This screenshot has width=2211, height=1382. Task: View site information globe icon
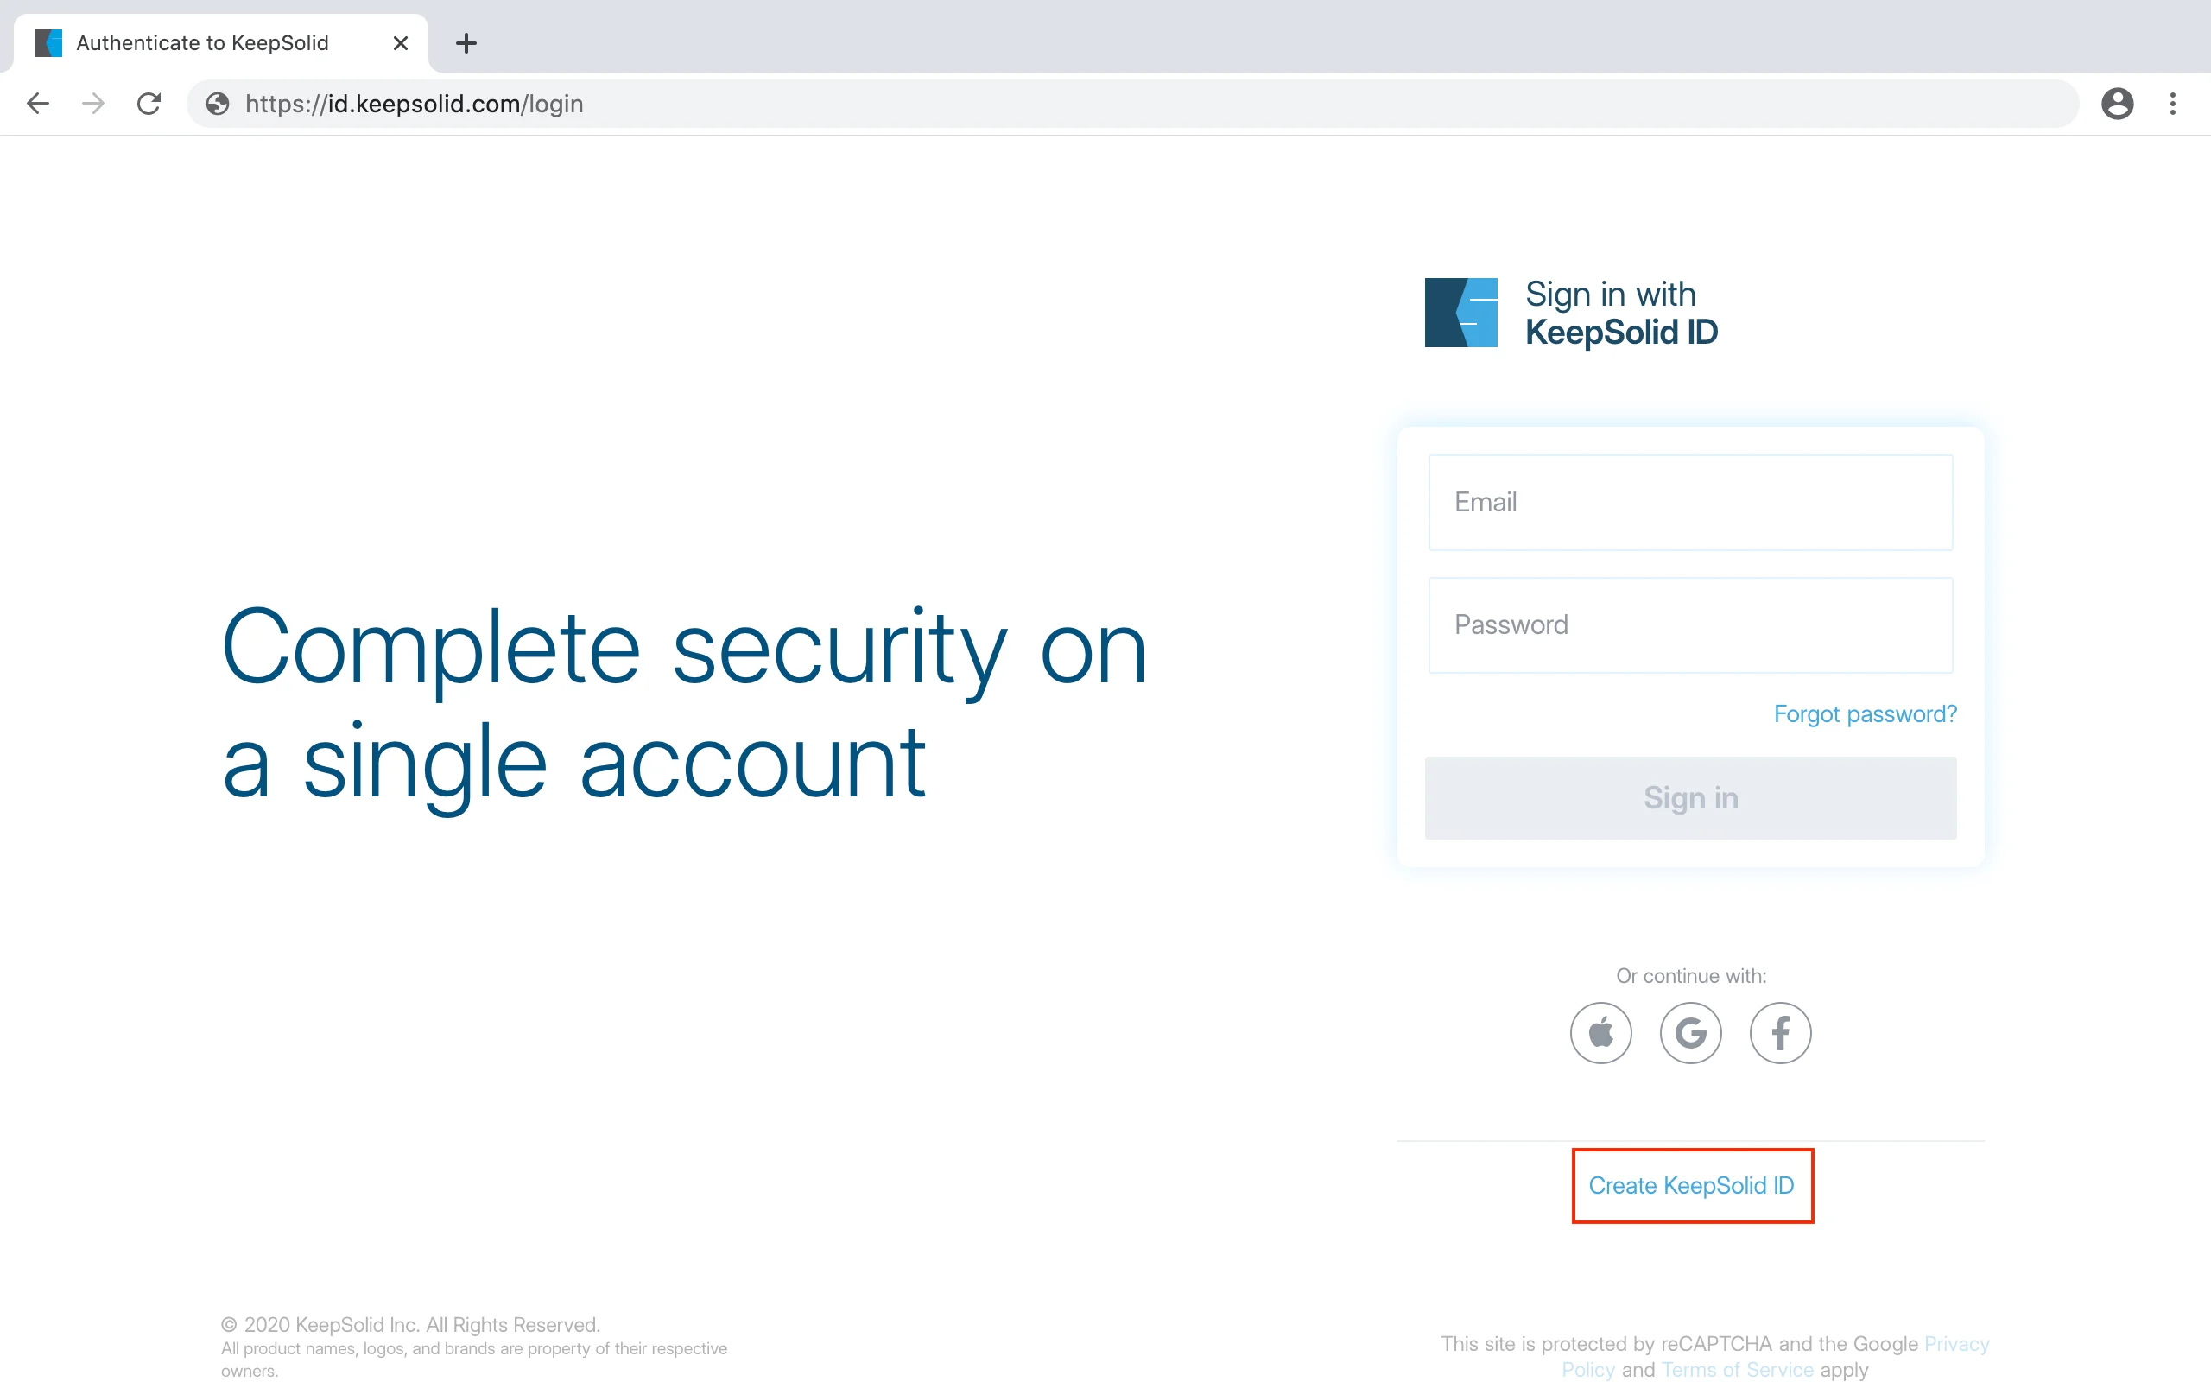click(218, 104)
